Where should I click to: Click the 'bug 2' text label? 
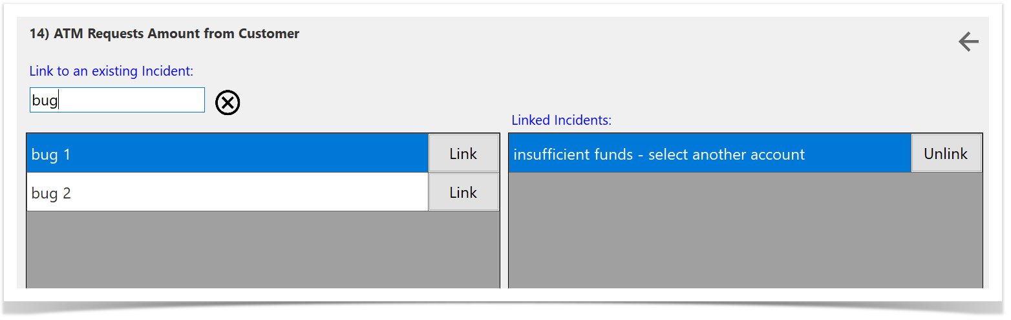click(x=51, y=193)
